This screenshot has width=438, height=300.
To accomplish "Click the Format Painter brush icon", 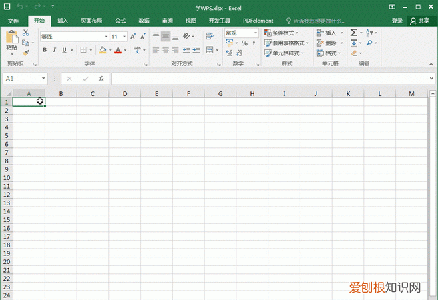I will (x=25, y=53).
